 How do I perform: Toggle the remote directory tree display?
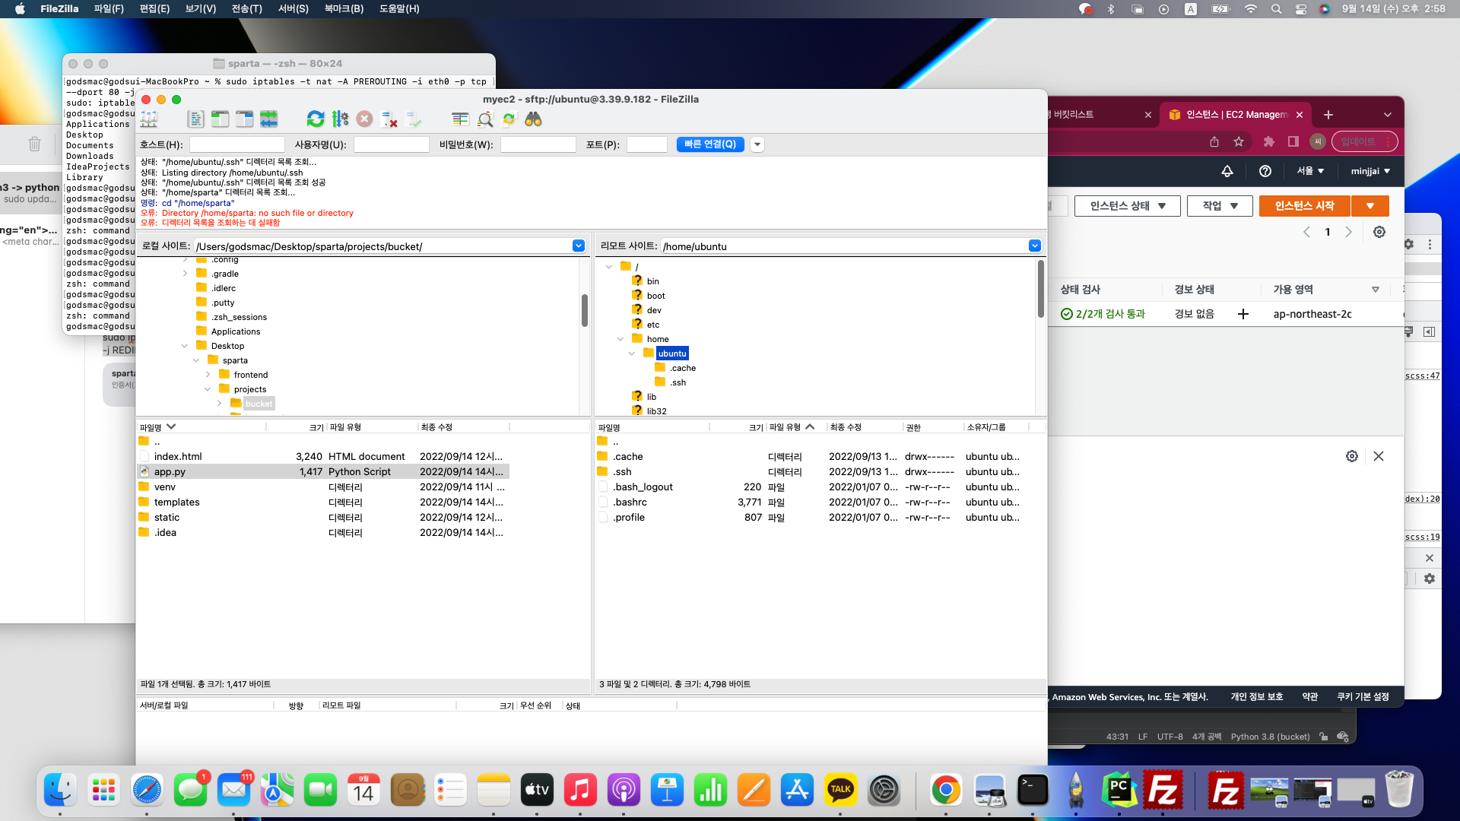pyautogui.click(x=244, y=119)
